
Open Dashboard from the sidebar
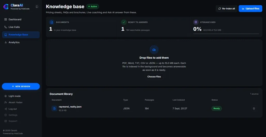click(x=21, y=19)
